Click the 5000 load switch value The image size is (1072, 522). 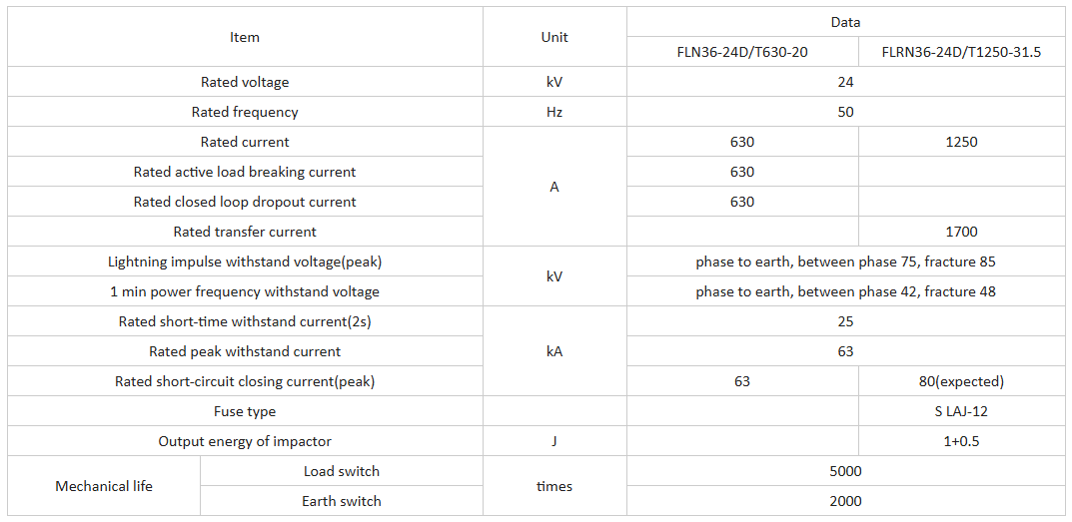(845, 471)
